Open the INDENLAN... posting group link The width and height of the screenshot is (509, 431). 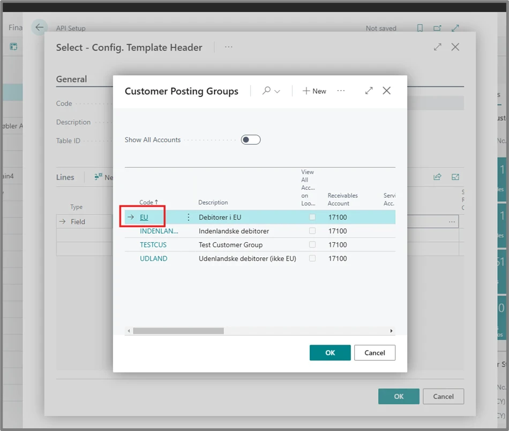pos(159,231)
